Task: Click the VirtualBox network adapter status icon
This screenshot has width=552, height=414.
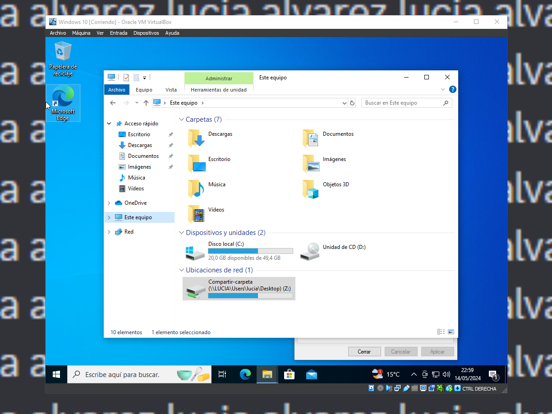Action: tap(398, 388)
